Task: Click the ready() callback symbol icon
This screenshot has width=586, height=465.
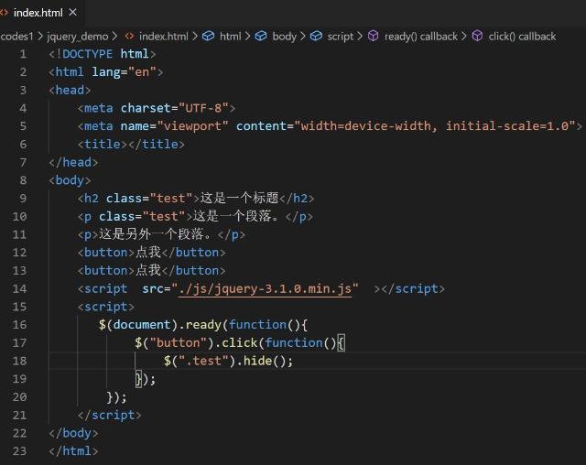Action: pyautogui.click(x=373, y=37)
